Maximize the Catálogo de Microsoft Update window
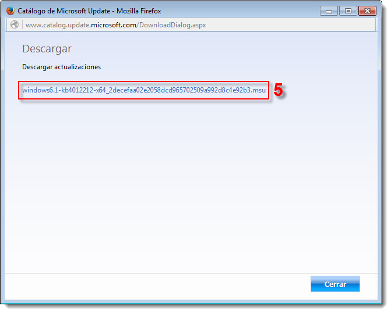 (x=347, y=10)
